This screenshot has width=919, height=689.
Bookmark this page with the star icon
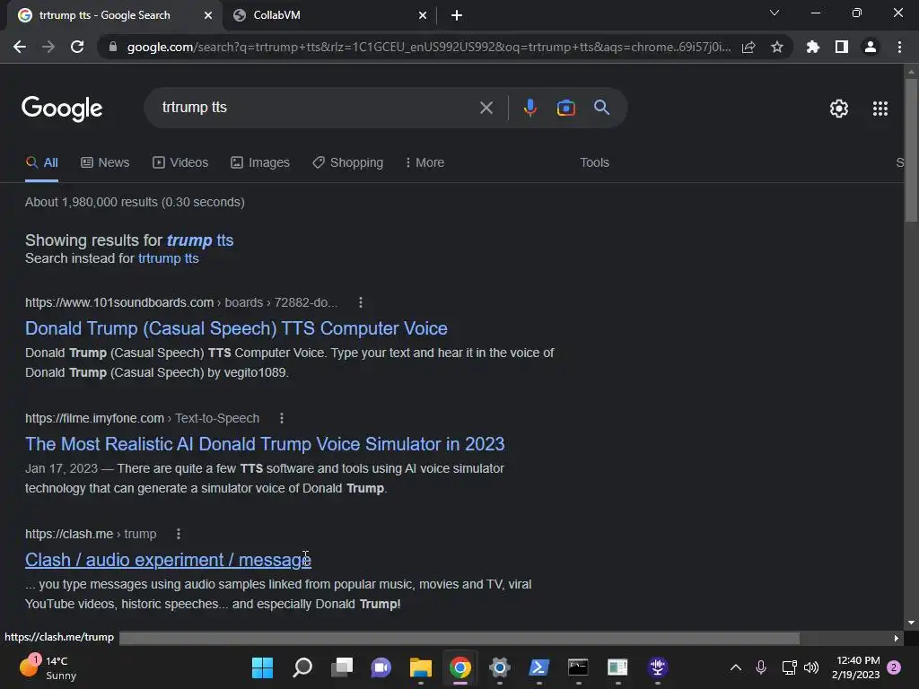tap(777, 47)
